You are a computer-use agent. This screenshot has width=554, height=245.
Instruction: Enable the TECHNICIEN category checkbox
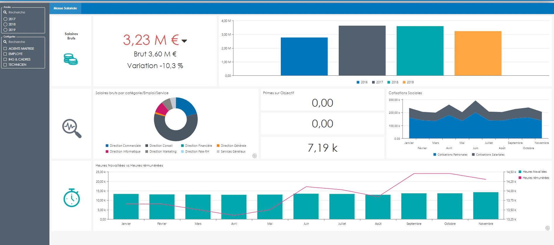click(x=5, y=65)
